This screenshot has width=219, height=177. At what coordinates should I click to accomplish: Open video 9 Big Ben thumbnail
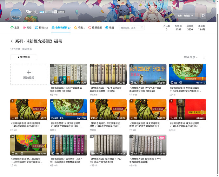click(x=188, y=110)
